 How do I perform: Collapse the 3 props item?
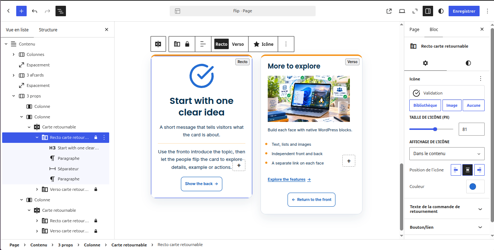tap(14, 96)
